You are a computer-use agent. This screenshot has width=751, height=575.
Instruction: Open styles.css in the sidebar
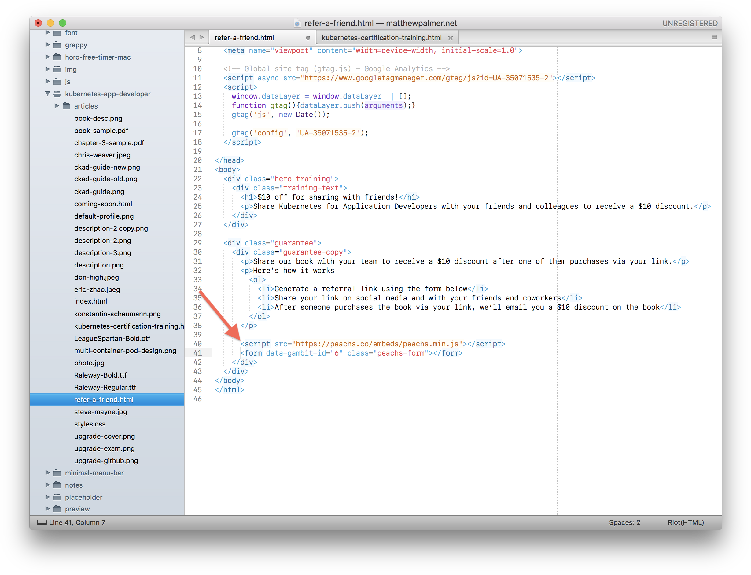[90, 424]
